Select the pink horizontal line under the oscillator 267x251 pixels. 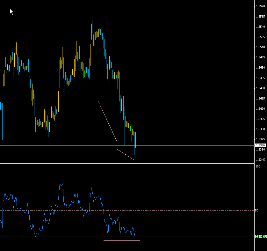pos(122,240)
